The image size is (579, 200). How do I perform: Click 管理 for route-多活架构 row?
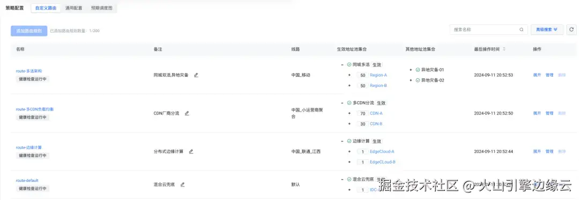click(550, 75)
